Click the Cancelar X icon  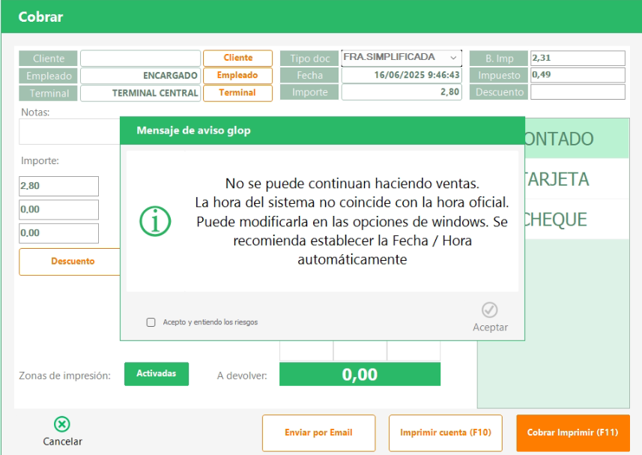coord(62,425)
